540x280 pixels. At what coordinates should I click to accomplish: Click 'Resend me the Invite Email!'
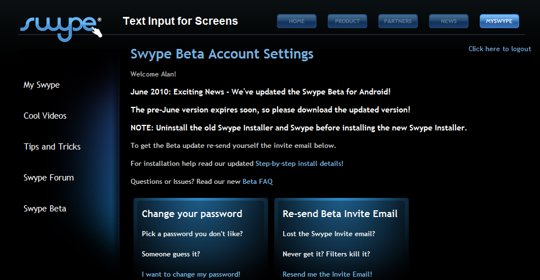[x=327, y=274]
